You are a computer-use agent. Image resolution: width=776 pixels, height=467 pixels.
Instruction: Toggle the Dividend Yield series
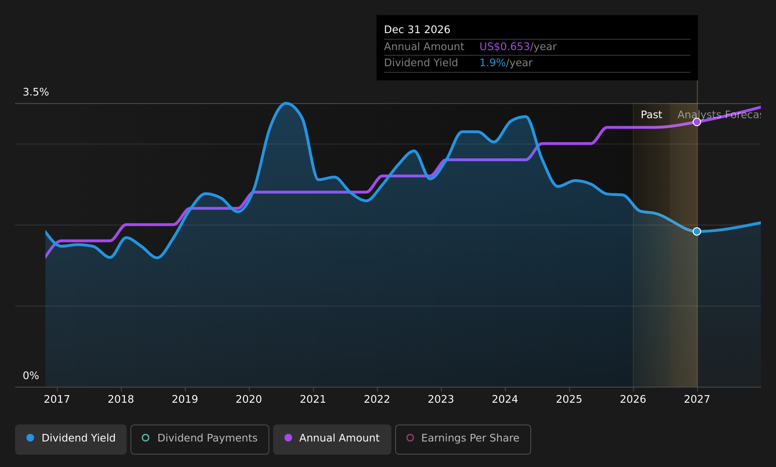click(x=71, y=439)
